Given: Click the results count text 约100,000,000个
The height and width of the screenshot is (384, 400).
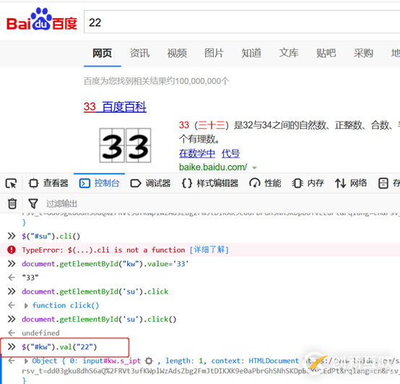Looking at the screenshot, I should 198,81.
